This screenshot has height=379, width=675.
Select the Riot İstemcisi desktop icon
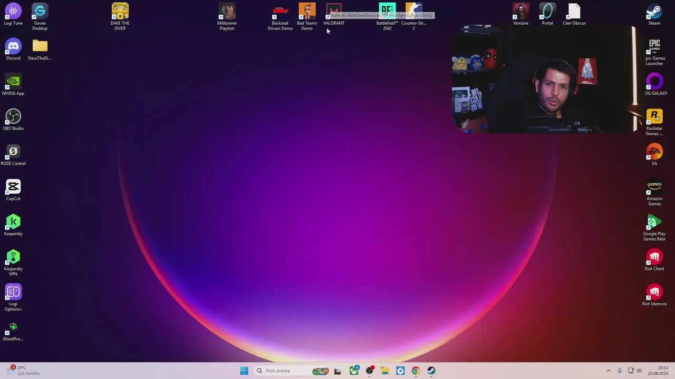click(x=654, y=296)
